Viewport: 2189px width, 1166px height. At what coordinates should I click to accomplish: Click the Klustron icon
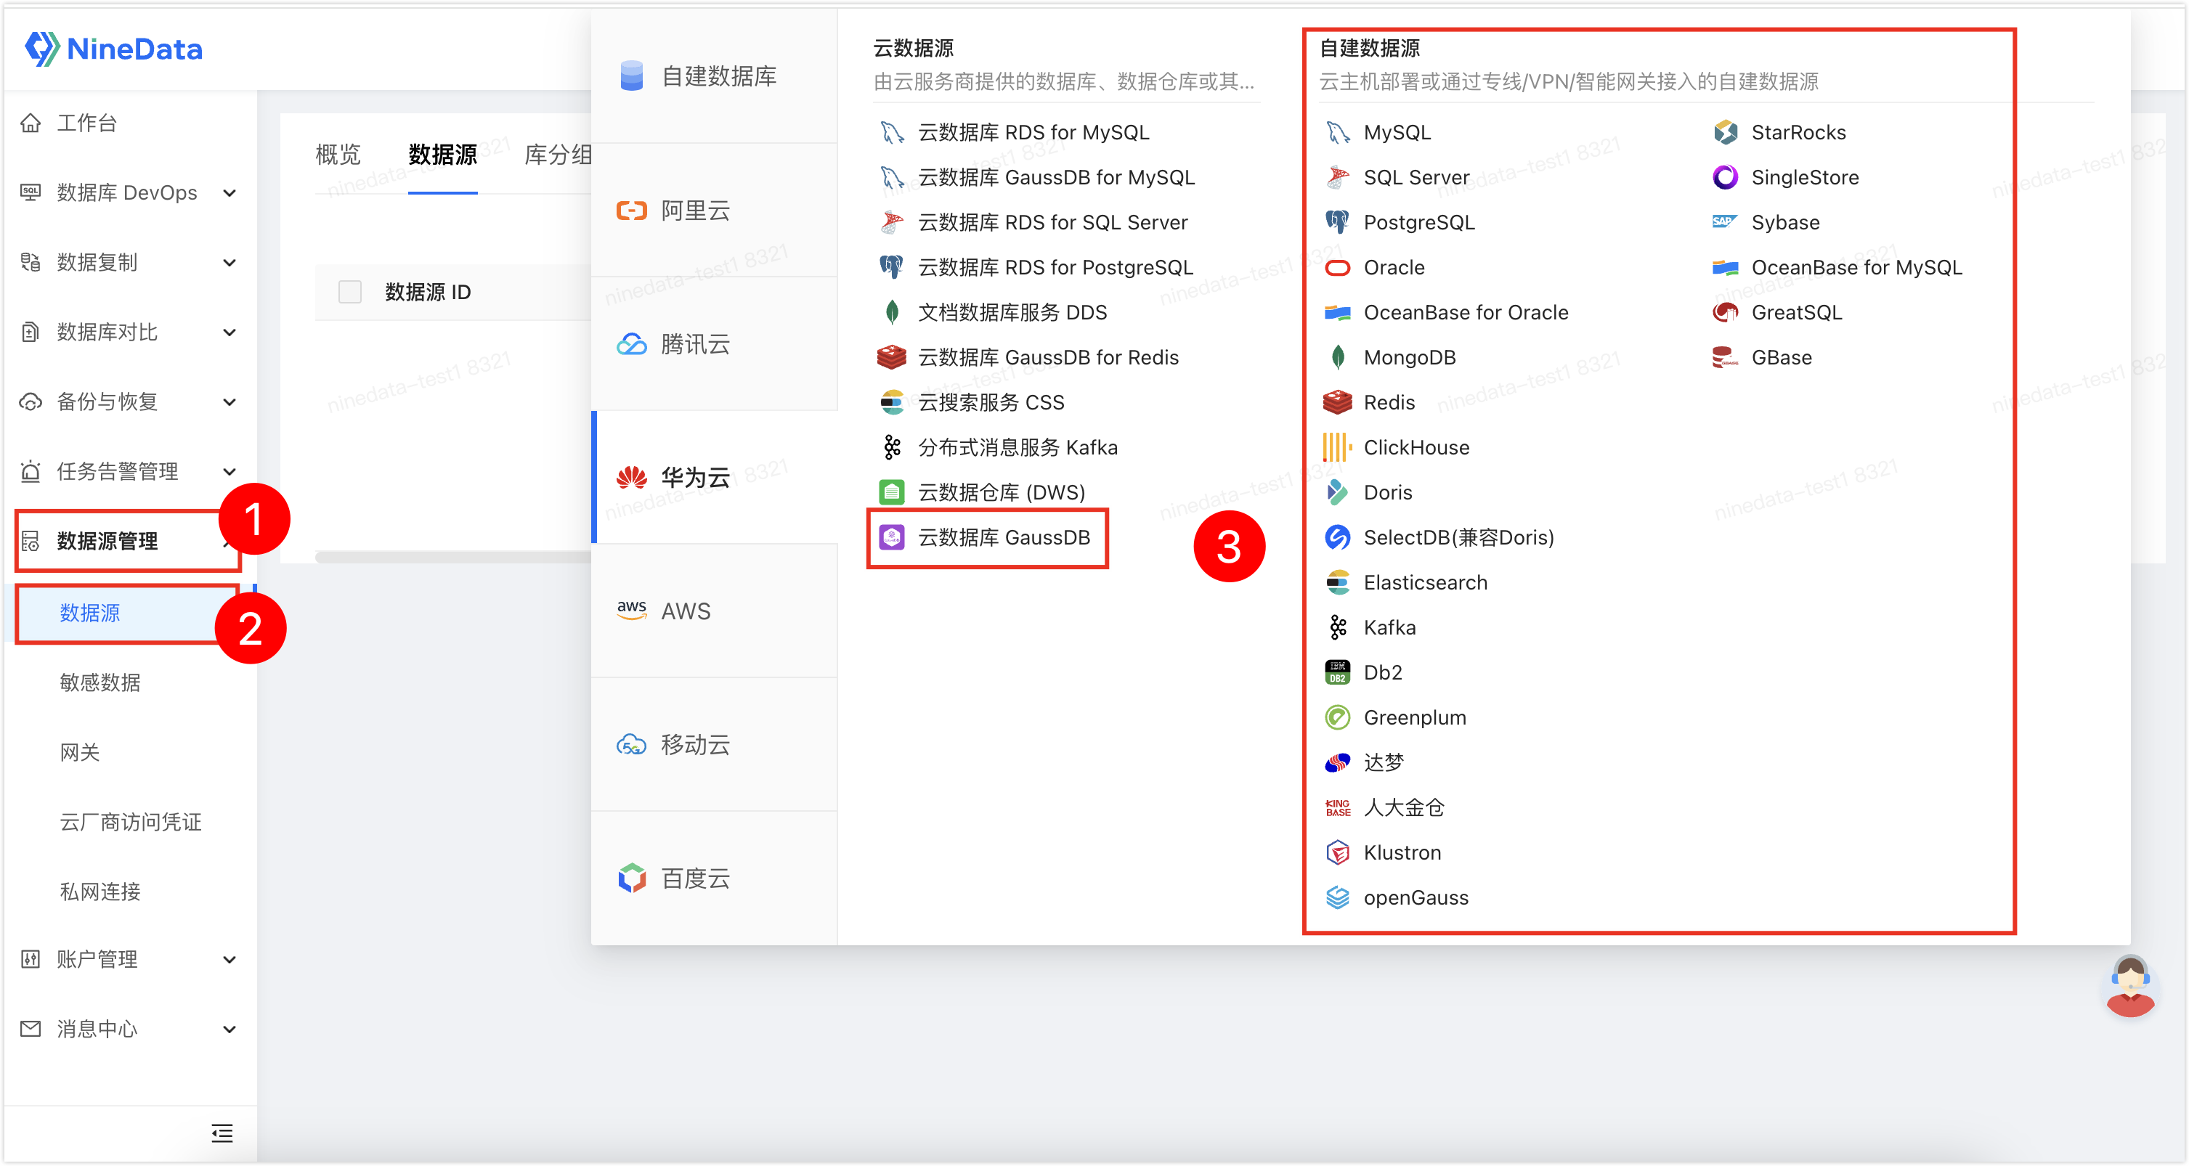[x=1338, y=852]
